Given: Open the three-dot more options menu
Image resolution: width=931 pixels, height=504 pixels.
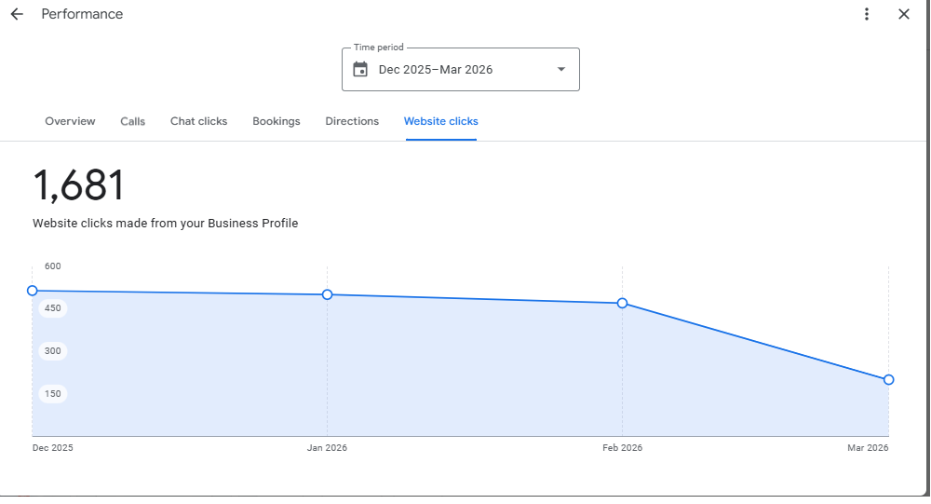Looking at the screenshot, I should point(867,14).
